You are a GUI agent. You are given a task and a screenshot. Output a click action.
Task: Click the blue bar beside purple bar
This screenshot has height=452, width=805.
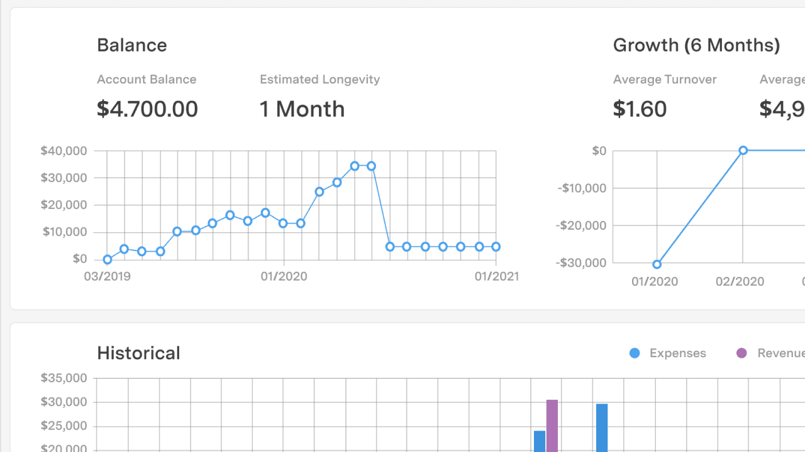(x=540, y=441)
